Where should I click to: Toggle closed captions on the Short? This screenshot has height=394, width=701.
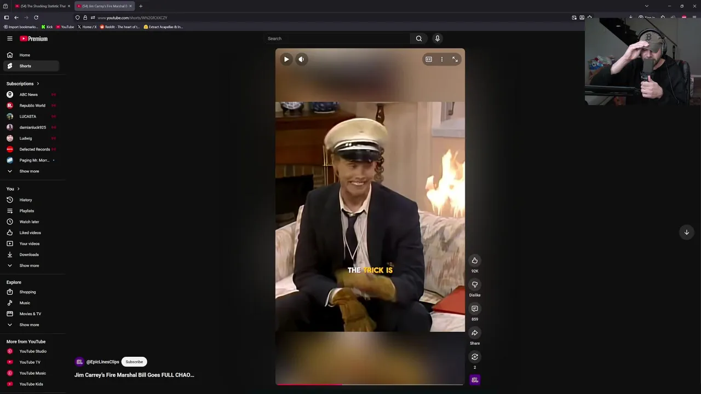pos(429,59)
